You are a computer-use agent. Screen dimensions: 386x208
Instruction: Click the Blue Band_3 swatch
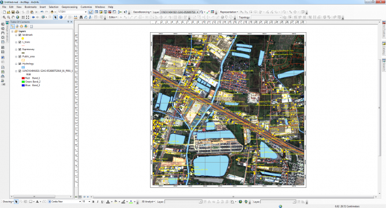(x=23, y=85)
